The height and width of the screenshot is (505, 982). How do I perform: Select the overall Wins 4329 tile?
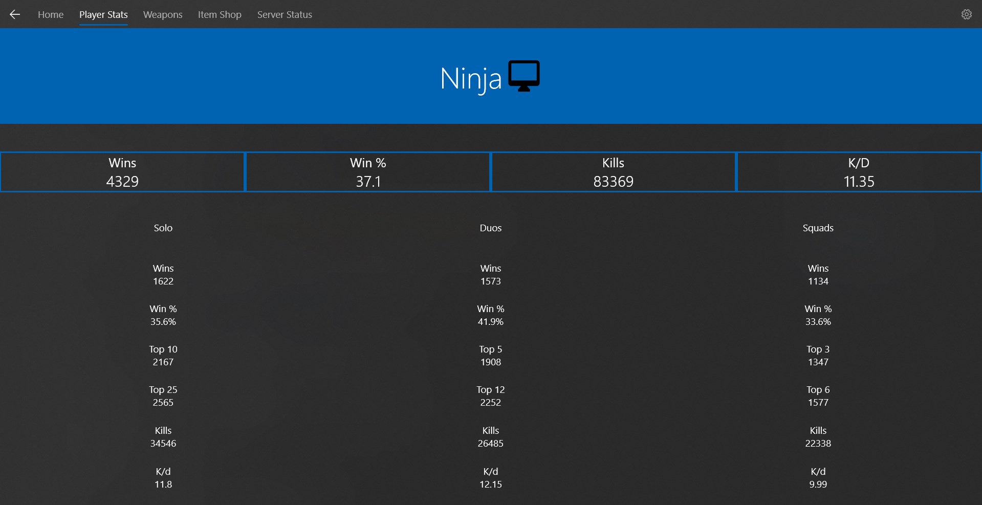(x=122, y=172)
